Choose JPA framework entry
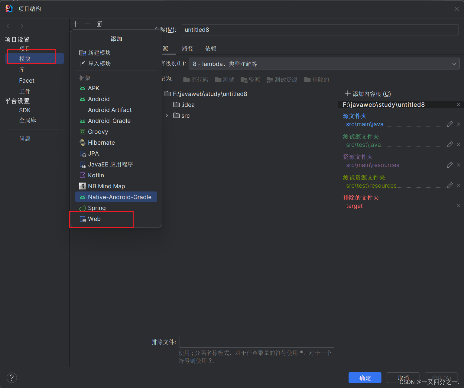The image size is (464, 388). 116,153
